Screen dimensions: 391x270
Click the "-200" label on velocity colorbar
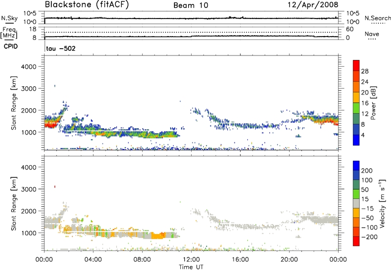[369, 237]
